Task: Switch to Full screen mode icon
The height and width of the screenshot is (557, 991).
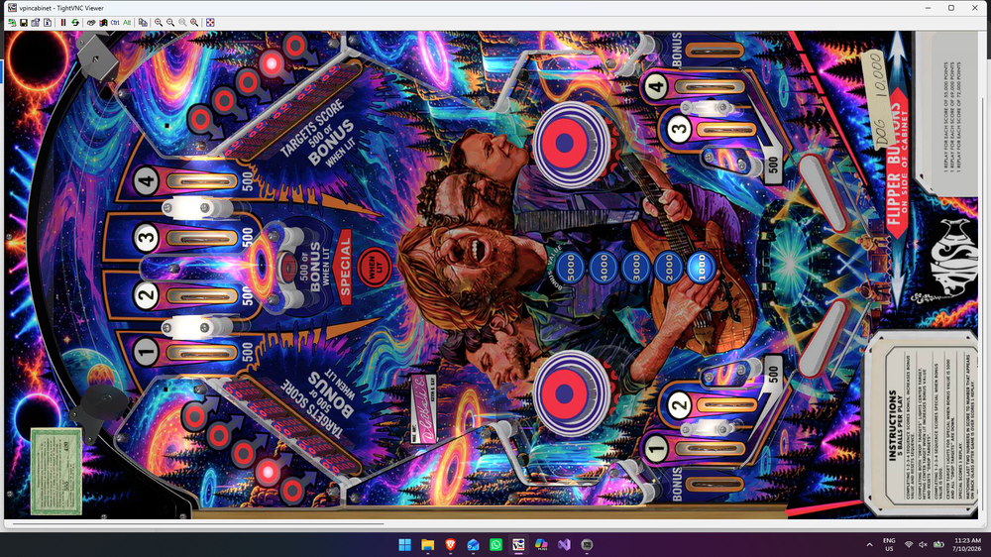Action: 210,22
